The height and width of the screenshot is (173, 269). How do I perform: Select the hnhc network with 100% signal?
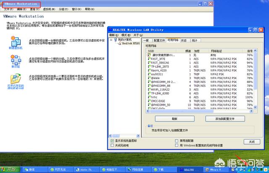[x=200, y=97]
